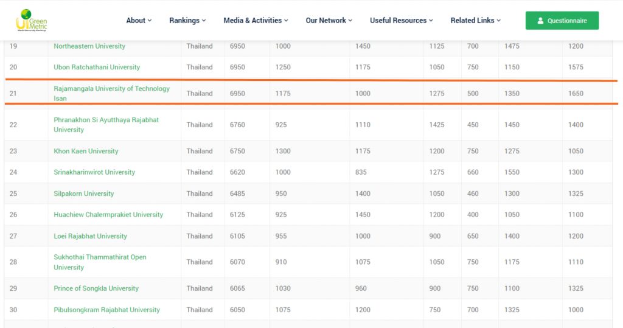This screenshot has height=328, width=623.
Task: Click the user icon in Questionnaire button
Action: coord(540,21)
